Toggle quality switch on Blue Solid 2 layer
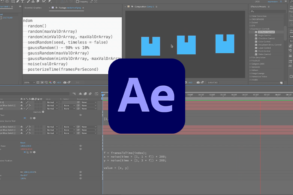293x195 pixels. click(27, 106)
